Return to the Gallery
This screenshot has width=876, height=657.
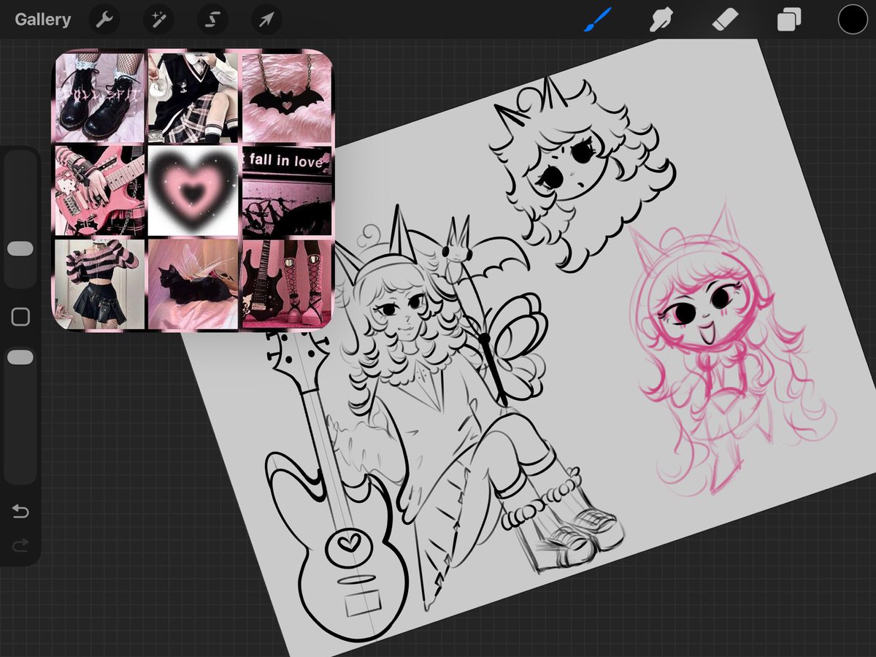point(43,20)
